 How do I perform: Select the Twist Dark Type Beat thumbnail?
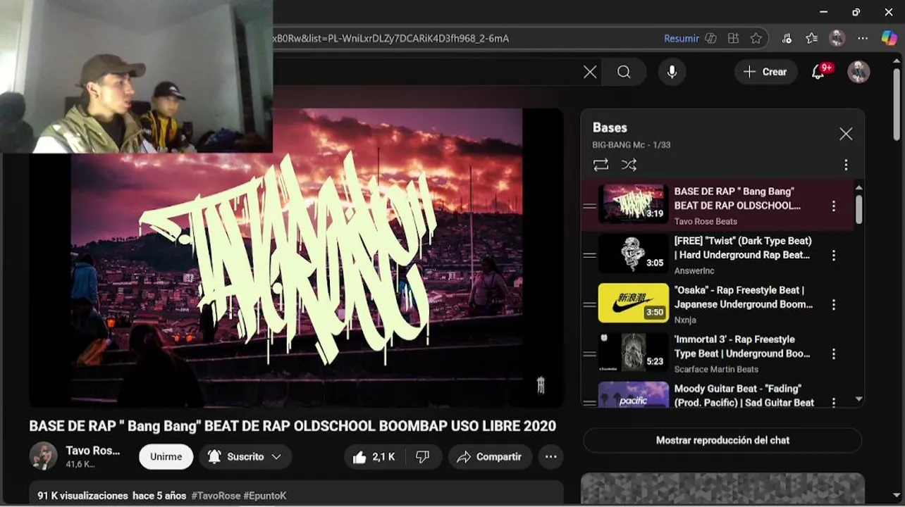click(x=633, y=254)
